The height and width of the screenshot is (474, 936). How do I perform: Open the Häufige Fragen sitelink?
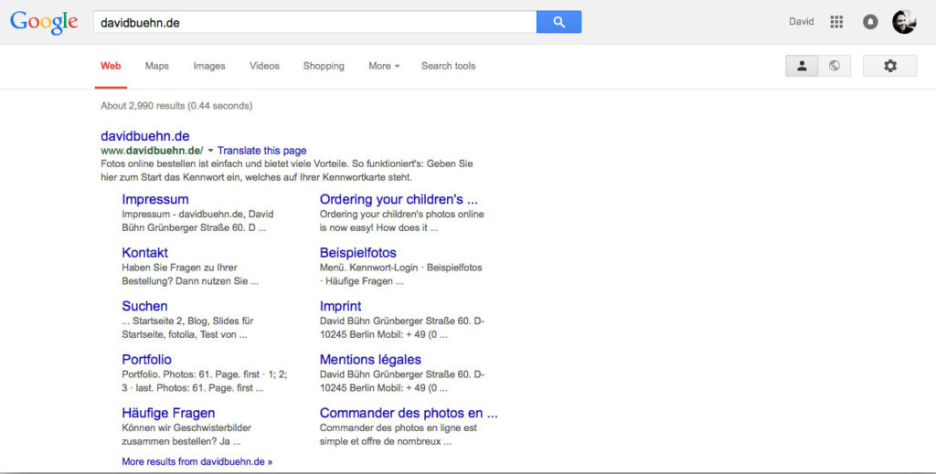coord(168,413)
